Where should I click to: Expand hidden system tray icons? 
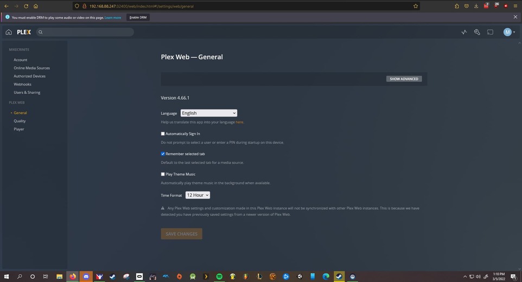tap(464, 277)
